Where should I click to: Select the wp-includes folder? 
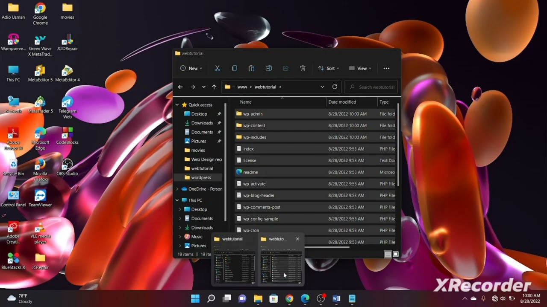(x=315, y=137)
